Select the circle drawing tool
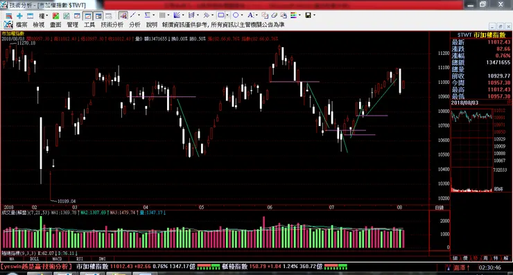513x275 pixels. 236,15
